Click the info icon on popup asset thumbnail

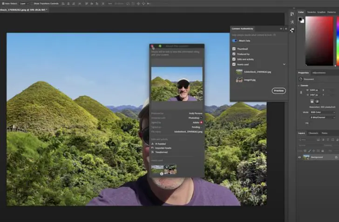(x=162, y=174)
